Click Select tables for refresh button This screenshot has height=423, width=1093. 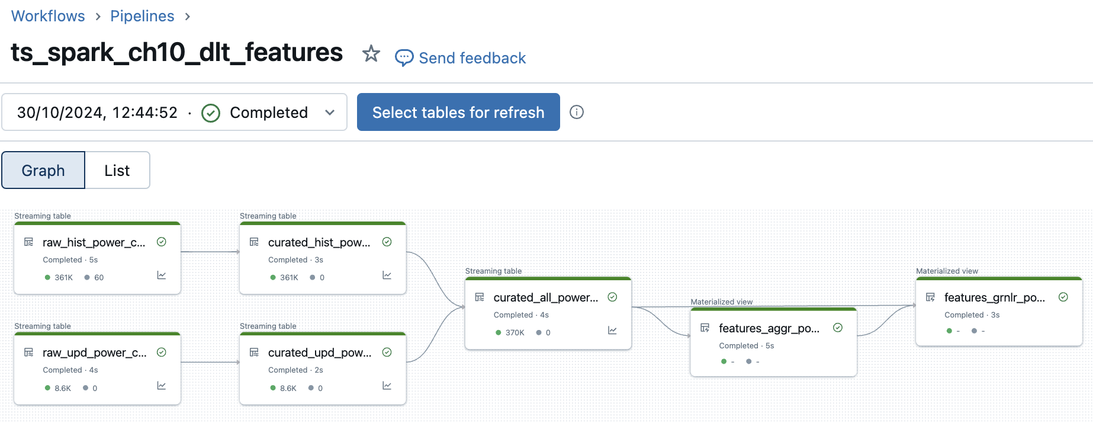(x=458, y=112)
